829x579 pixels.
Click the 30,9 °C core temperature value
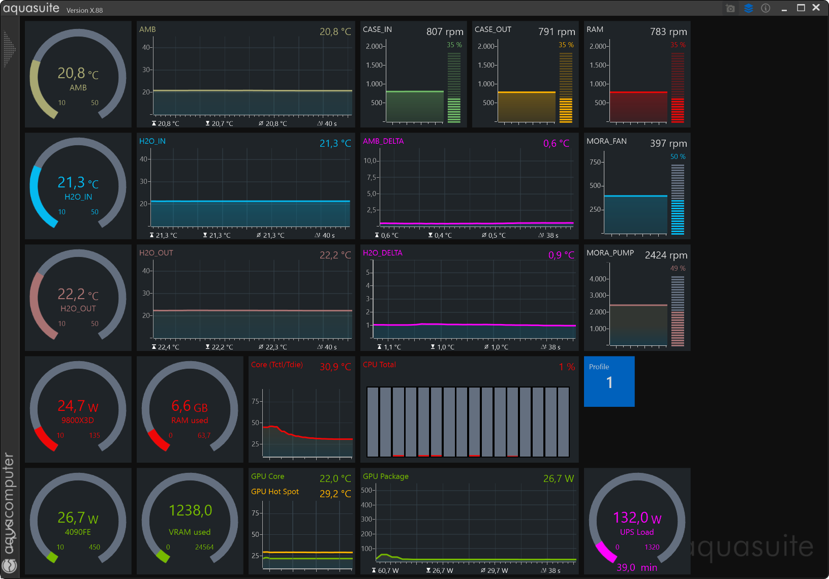pyautogui.click(x=335, y=367)
